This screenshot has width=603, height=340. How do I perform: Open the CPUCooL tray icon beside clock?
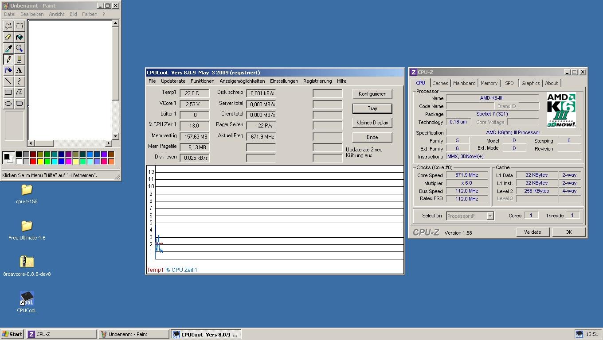point(579,334)
